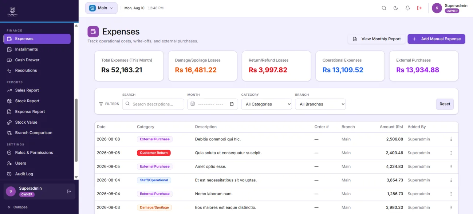473x214 pixels.
Task: Click the Filters funnel icon
Action: pos(101,104)
